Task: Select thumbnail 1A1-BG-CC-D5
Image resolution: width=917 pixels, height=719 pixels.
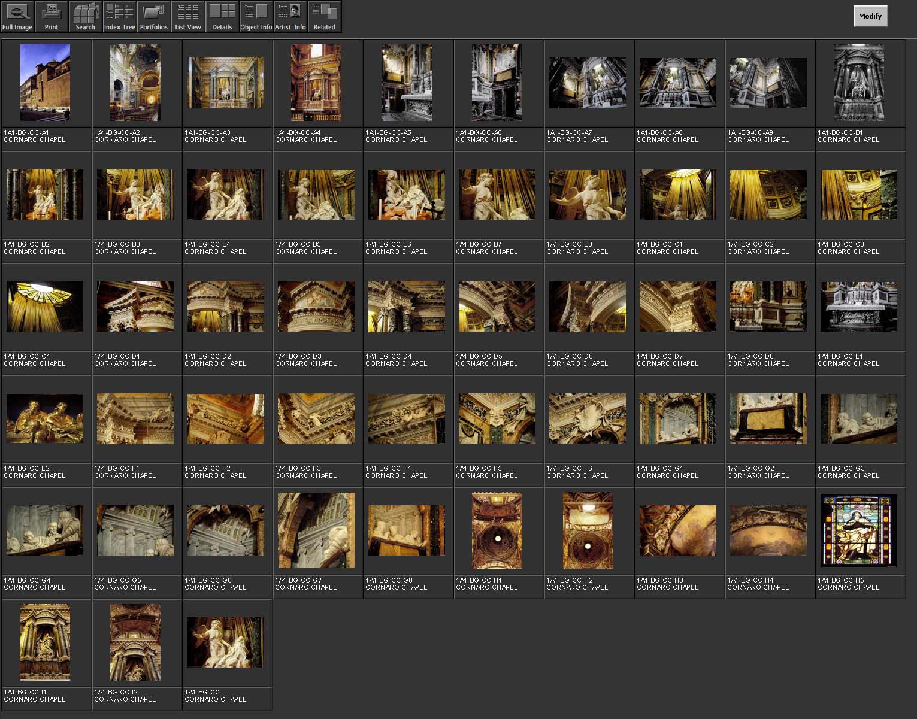Action: (497, 307)
